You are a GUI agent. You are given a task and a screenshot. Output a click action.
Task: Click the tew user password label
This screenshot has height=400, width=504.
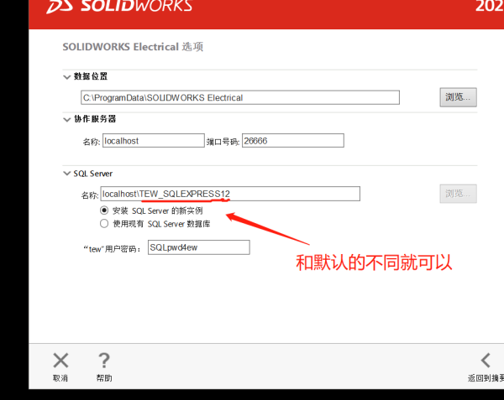(112, 249)
